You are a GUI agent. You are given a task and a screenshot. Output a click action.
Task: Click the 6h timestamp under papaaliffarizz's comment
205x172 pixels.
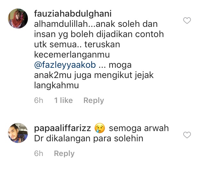point(38,153)
